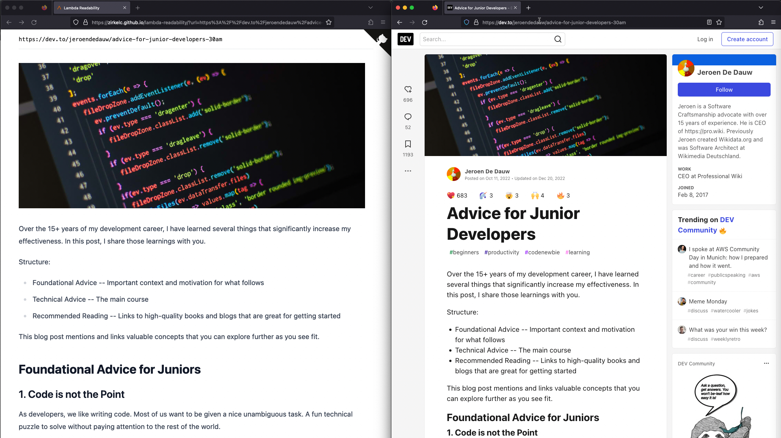Viewport: 781px width, 438px height.
Task: Open the #productivity tag link
Action: click(502, 252)
